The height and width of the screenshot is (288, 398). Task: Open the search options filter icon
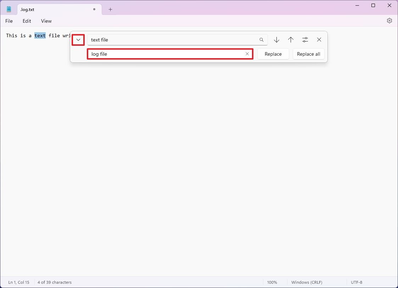click(305, 40)
